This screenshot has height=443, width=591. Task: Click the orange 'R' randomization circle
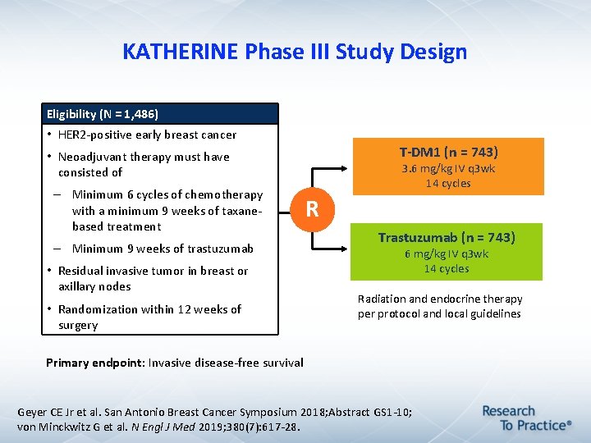click(312, 209)
